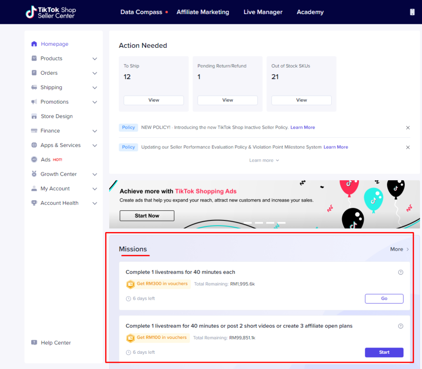Image resolution: width=422 pixels, height=369 pixels.
Task: Click the Homepage house icon
Action: 34,44
